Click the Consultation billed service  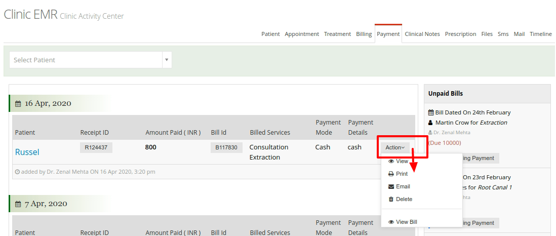pos(269,147)
